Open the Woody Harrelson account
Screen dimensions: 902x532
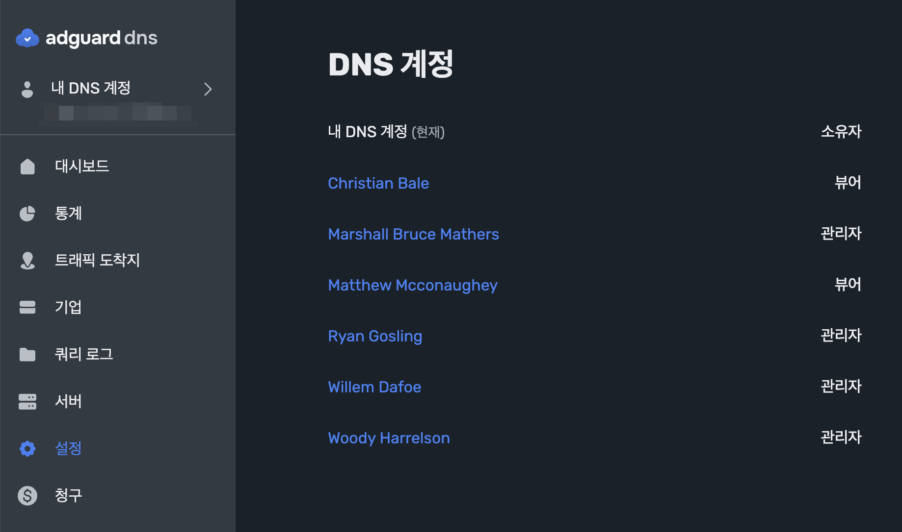point(388,438)
